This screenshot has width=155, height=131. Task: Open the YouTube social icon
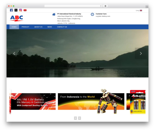point(25,10)
